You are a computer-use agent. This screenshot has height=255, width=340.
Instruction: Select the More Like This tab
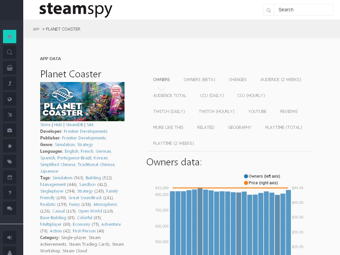coord(168,127)
